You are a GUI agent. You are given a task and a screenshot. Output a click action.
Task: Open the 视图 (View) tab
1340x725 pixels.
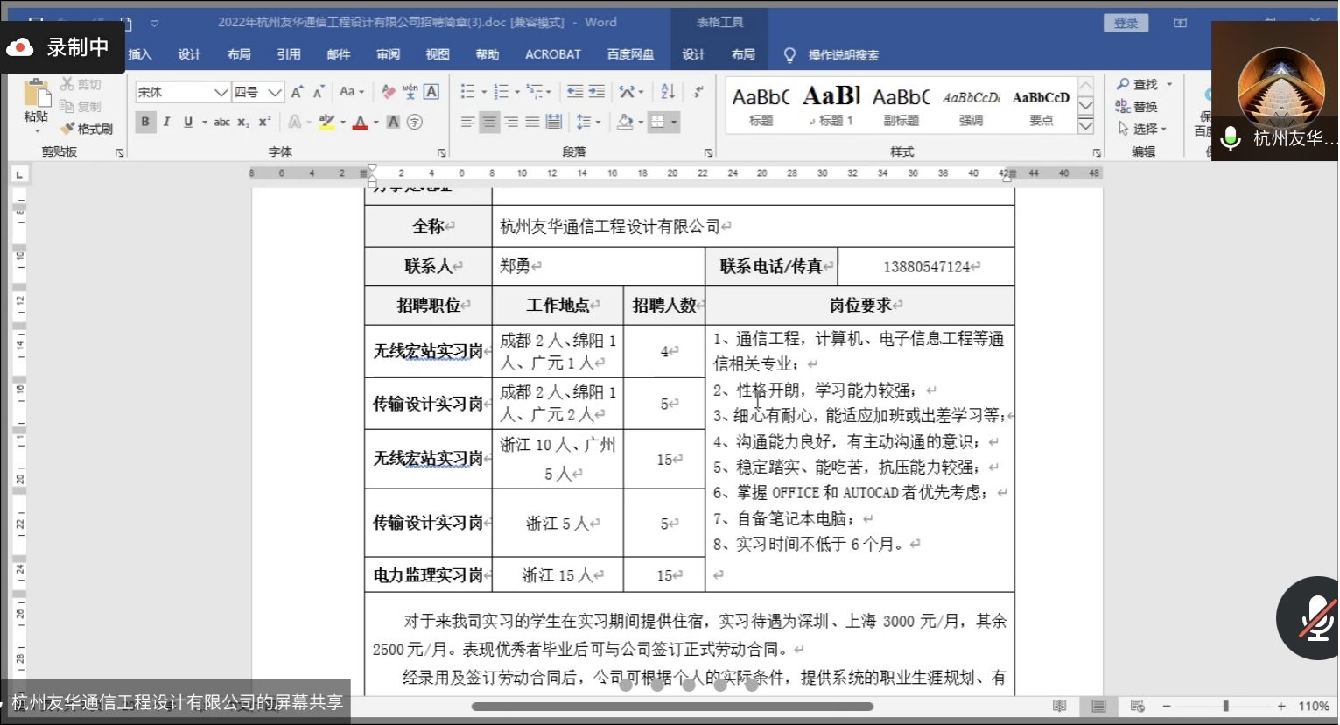[438, 54]
